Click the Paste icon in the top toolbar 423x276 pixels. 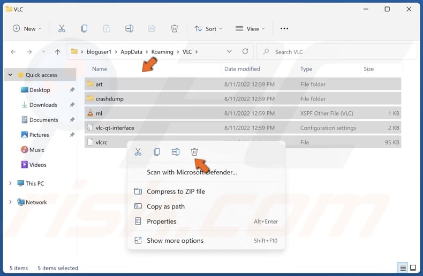pos(107,28)
